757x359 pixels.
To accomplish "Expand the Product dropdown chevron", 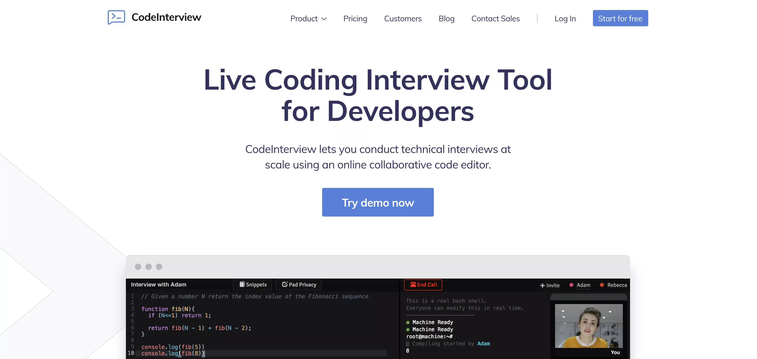I will [x=324, y=19].
